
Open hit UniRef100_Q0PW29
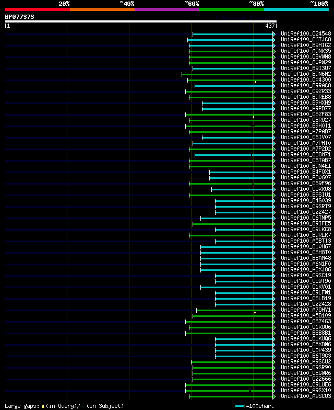point(306,63)
